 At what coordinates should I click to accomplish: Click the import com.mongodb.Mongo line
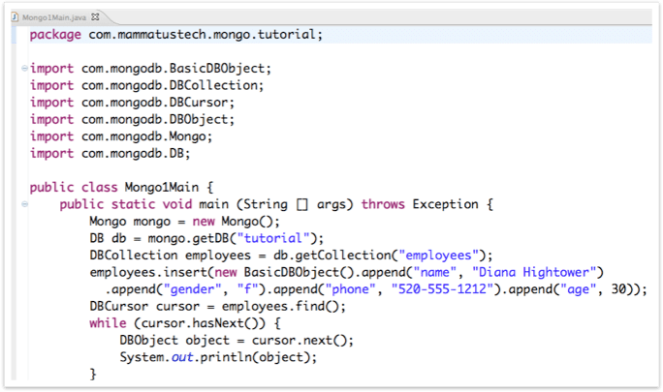pyautogui.click(x=121, y=136)
